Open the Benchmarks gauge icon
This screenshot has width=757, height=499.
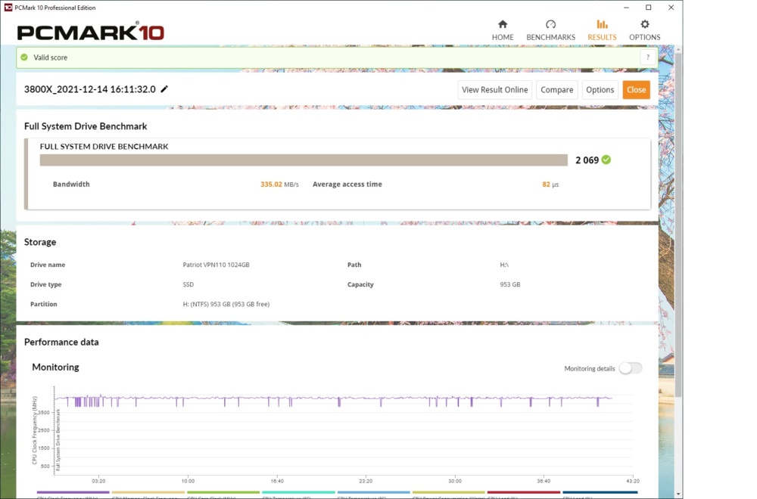(550, 24)
